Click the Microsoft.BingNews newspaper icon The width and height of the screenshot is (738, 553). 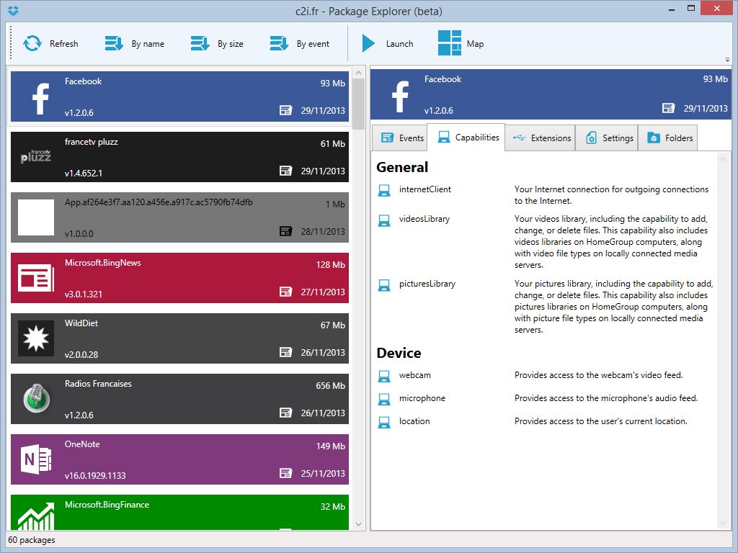pyautogui.click(x=36, y=278)
